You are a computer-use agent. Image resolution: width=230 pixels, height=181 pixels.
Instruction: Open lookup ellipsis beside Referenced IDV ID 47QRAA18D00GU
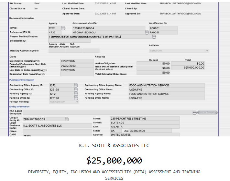147,32
